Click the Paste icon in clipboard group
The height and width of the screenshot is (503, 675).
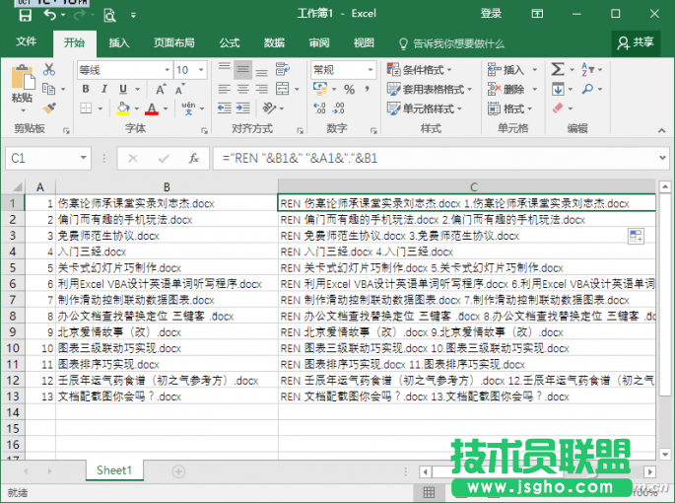coord(22,81)
